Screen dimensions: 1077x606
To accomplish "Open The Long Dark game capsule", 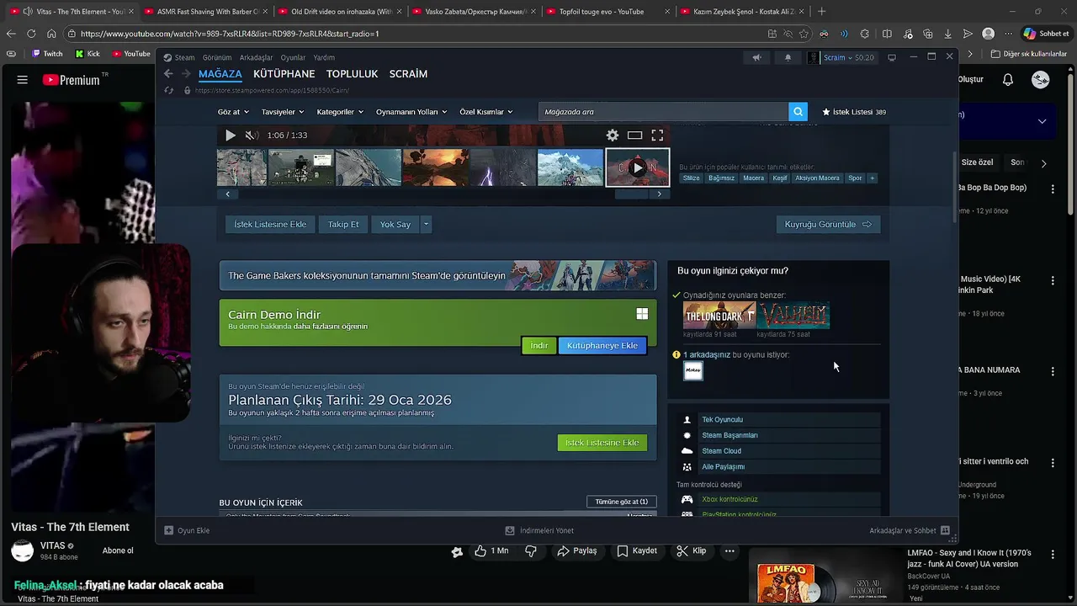I will (719, 316).
